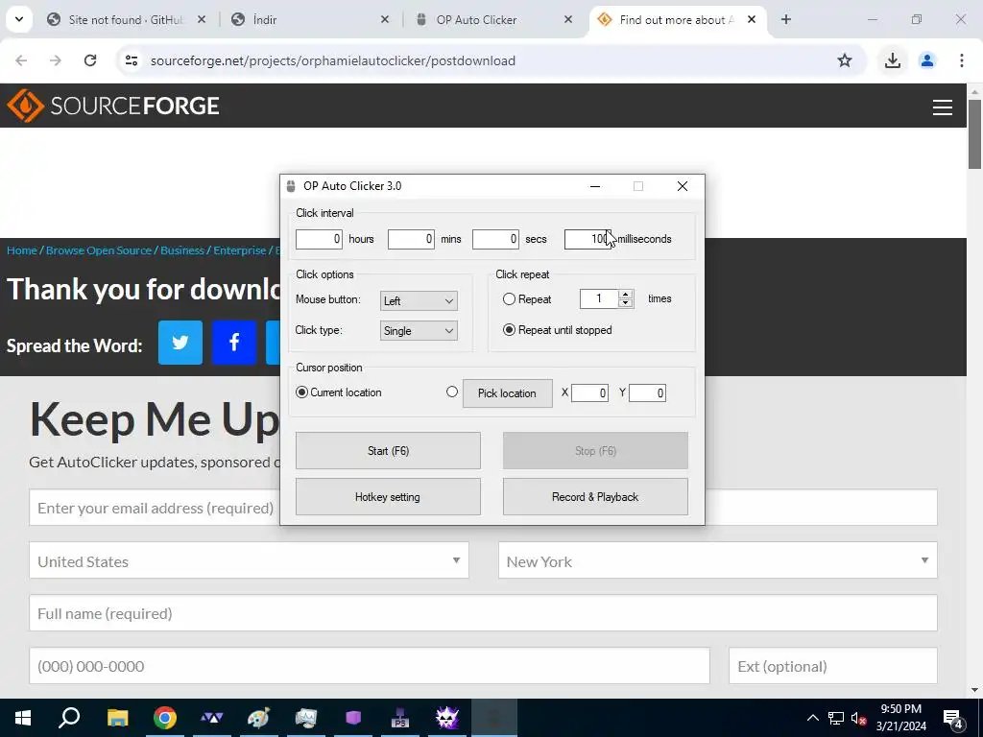
Task: Close the Find out more about tab
Action: click(x=752, y=19)
